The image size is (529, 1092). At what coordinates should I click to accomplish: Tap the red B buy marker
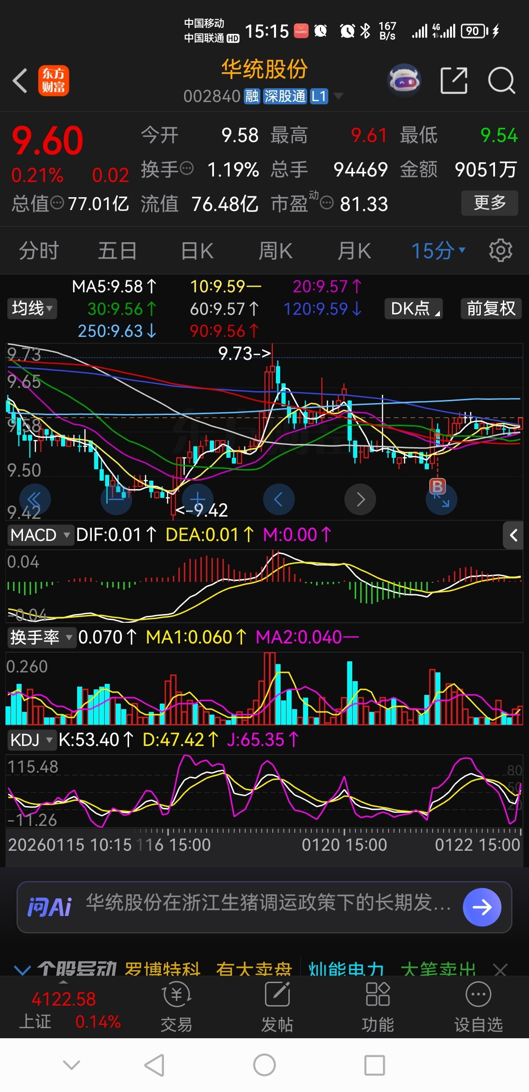pos(437,486)
